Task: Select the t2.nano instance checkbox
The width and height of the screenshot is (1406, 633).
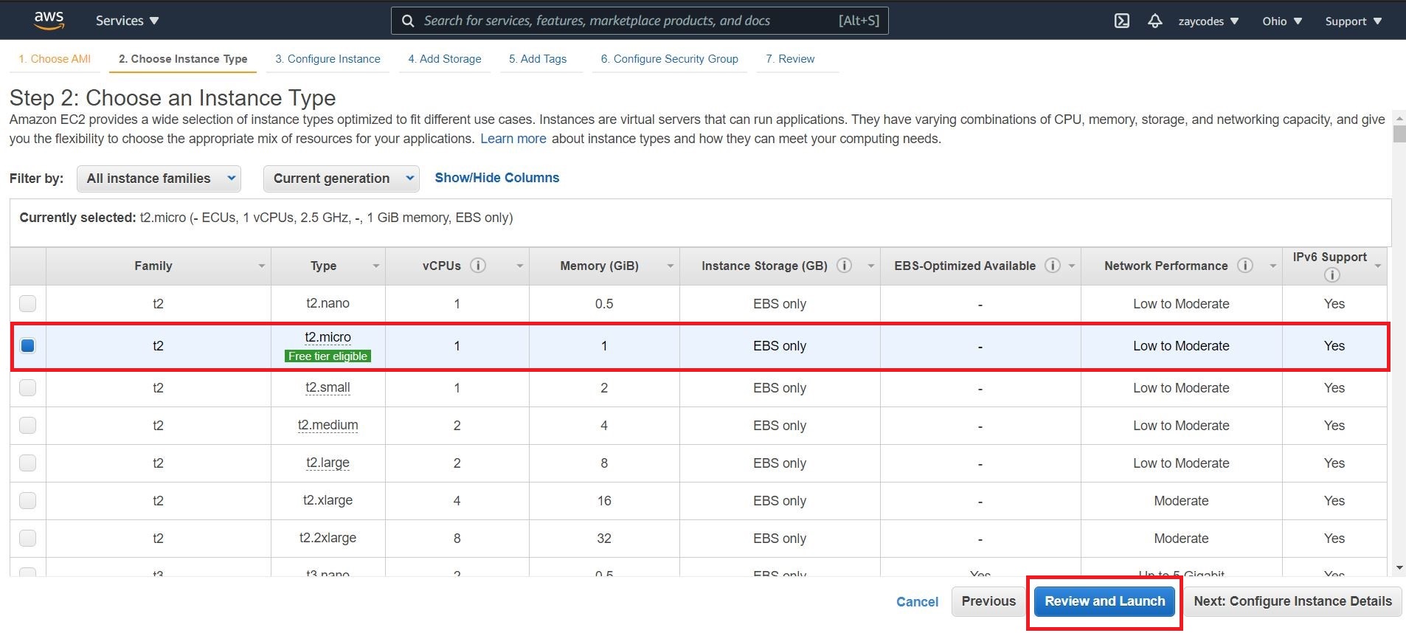Action: coord(27,303)
